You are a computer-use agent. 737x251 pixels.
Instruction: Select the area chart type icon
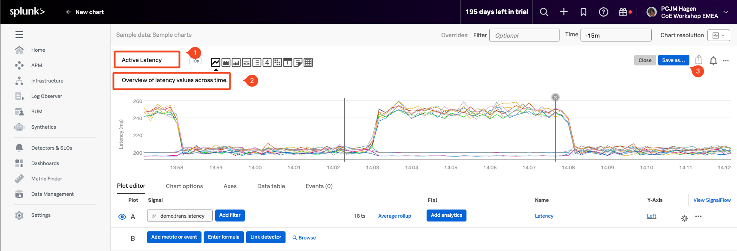(x=226, y=63)
